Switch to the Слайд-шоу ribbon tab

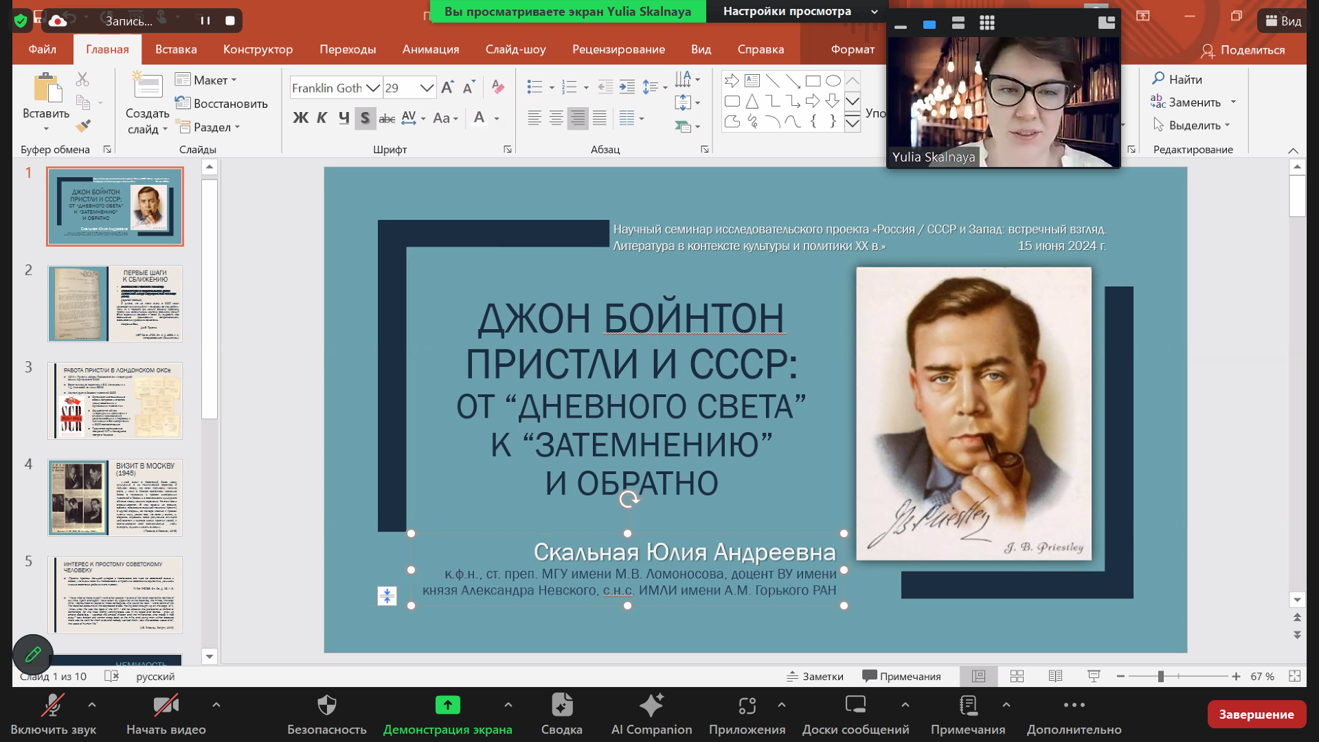tap(515, 49)
